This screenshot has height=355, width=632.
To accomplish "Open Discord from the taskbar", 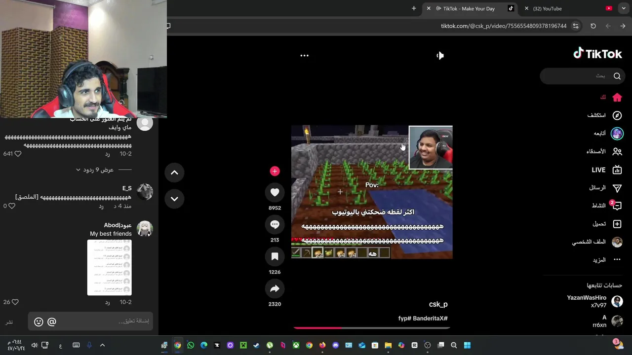I will coord(336,345).
